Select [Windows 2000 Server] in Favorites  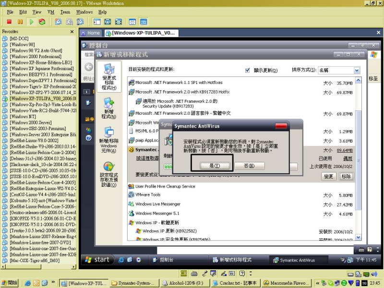click(x=31, y=122)
